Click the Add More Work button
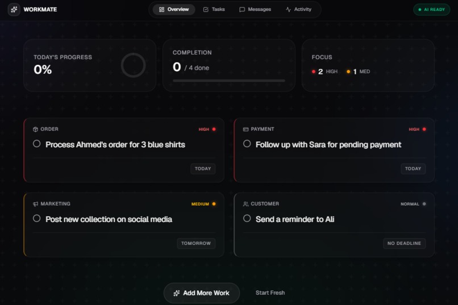458x305 pixels. point(202,293)
